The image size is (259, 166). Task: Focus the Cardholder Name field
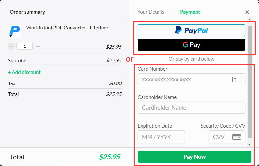191,108
